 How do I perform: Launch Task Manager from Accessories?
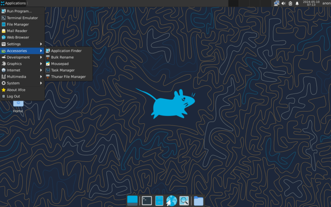[69, 70]
